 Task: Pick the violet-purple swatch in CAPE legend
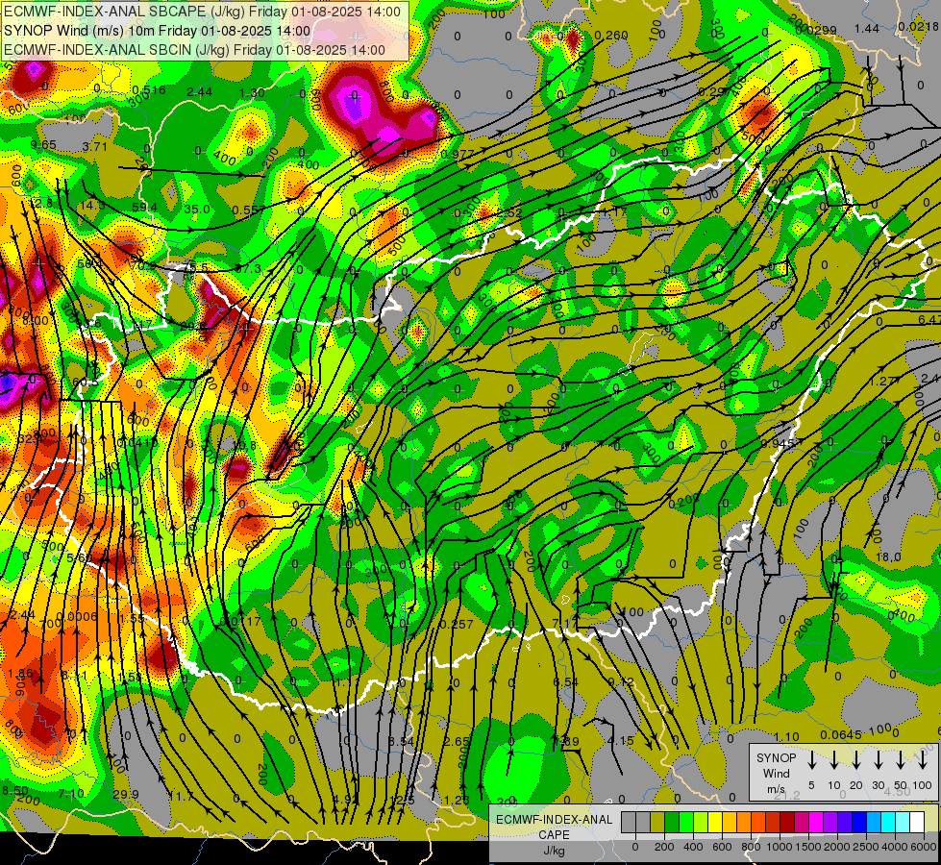tap(830, 822)
